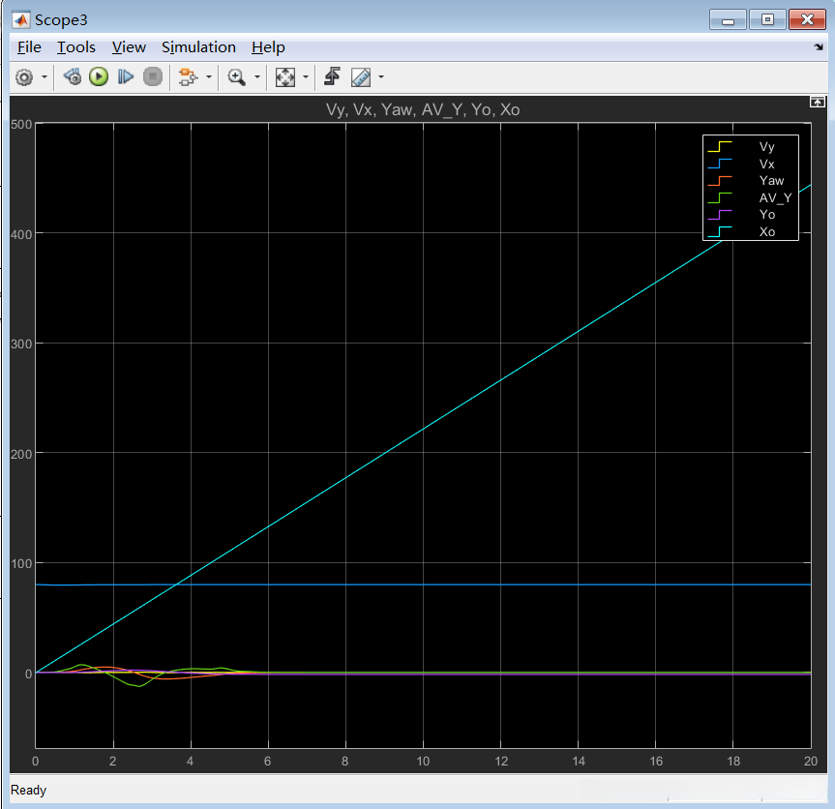The width and height of the screenshot is (835, 809).
Task: Open the Simulation menu
Action: coord(198,47)
